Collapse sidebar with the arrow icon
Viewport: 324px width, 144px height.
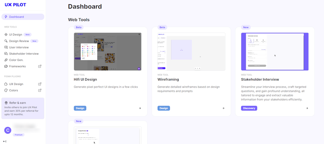pos(5,141)
